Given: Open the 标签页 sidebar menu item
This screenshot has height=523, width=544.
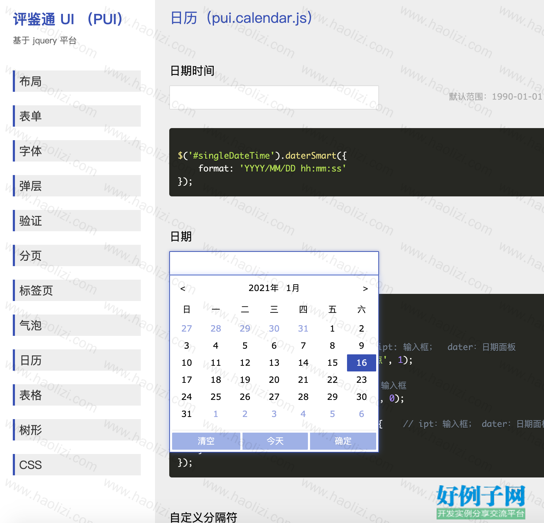Looking at the screenshot, I should [77, 290].
